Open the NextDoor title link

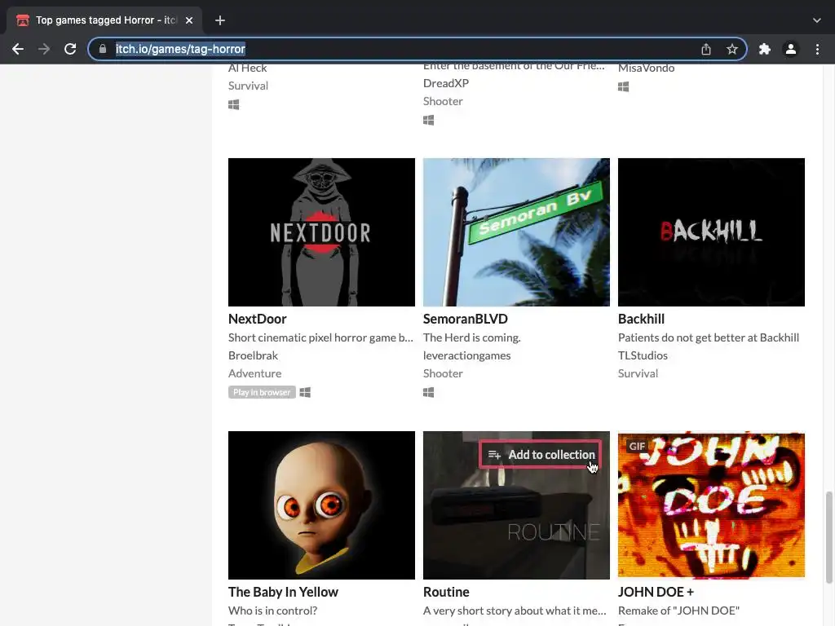click(257, 319)
